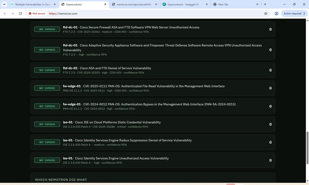Click metadata line PAN-OS 11.1.2 CVE-2024-0012
309x185 pixels.
click(x=99, y=109)
